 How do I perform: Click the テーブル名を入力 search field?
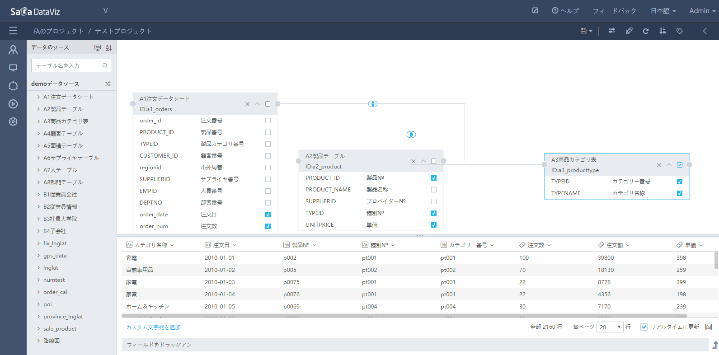(x=71, y=65)
